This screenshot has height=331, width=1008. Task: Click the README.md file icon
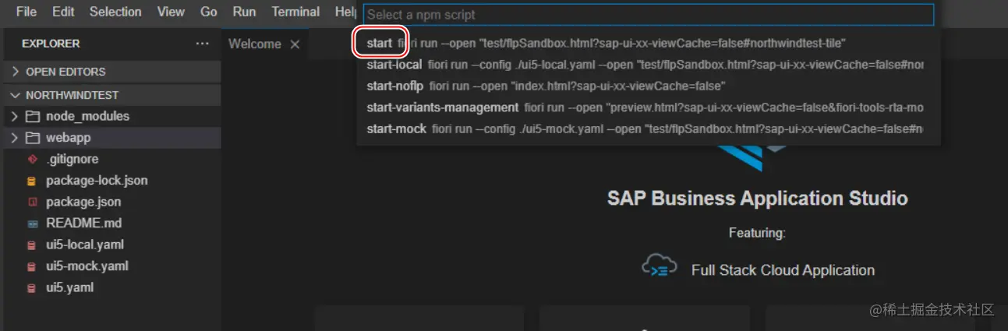point(32,224)
